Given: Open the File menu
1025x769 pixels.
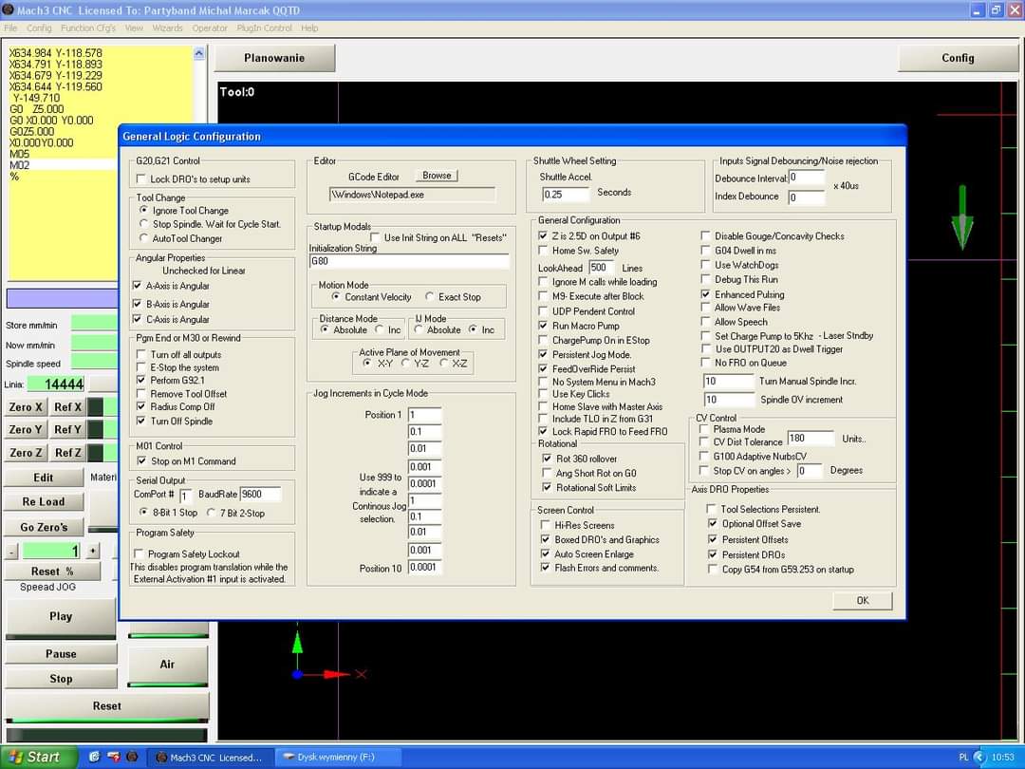Looking at the screenshot, I should (x=10, y=28).
